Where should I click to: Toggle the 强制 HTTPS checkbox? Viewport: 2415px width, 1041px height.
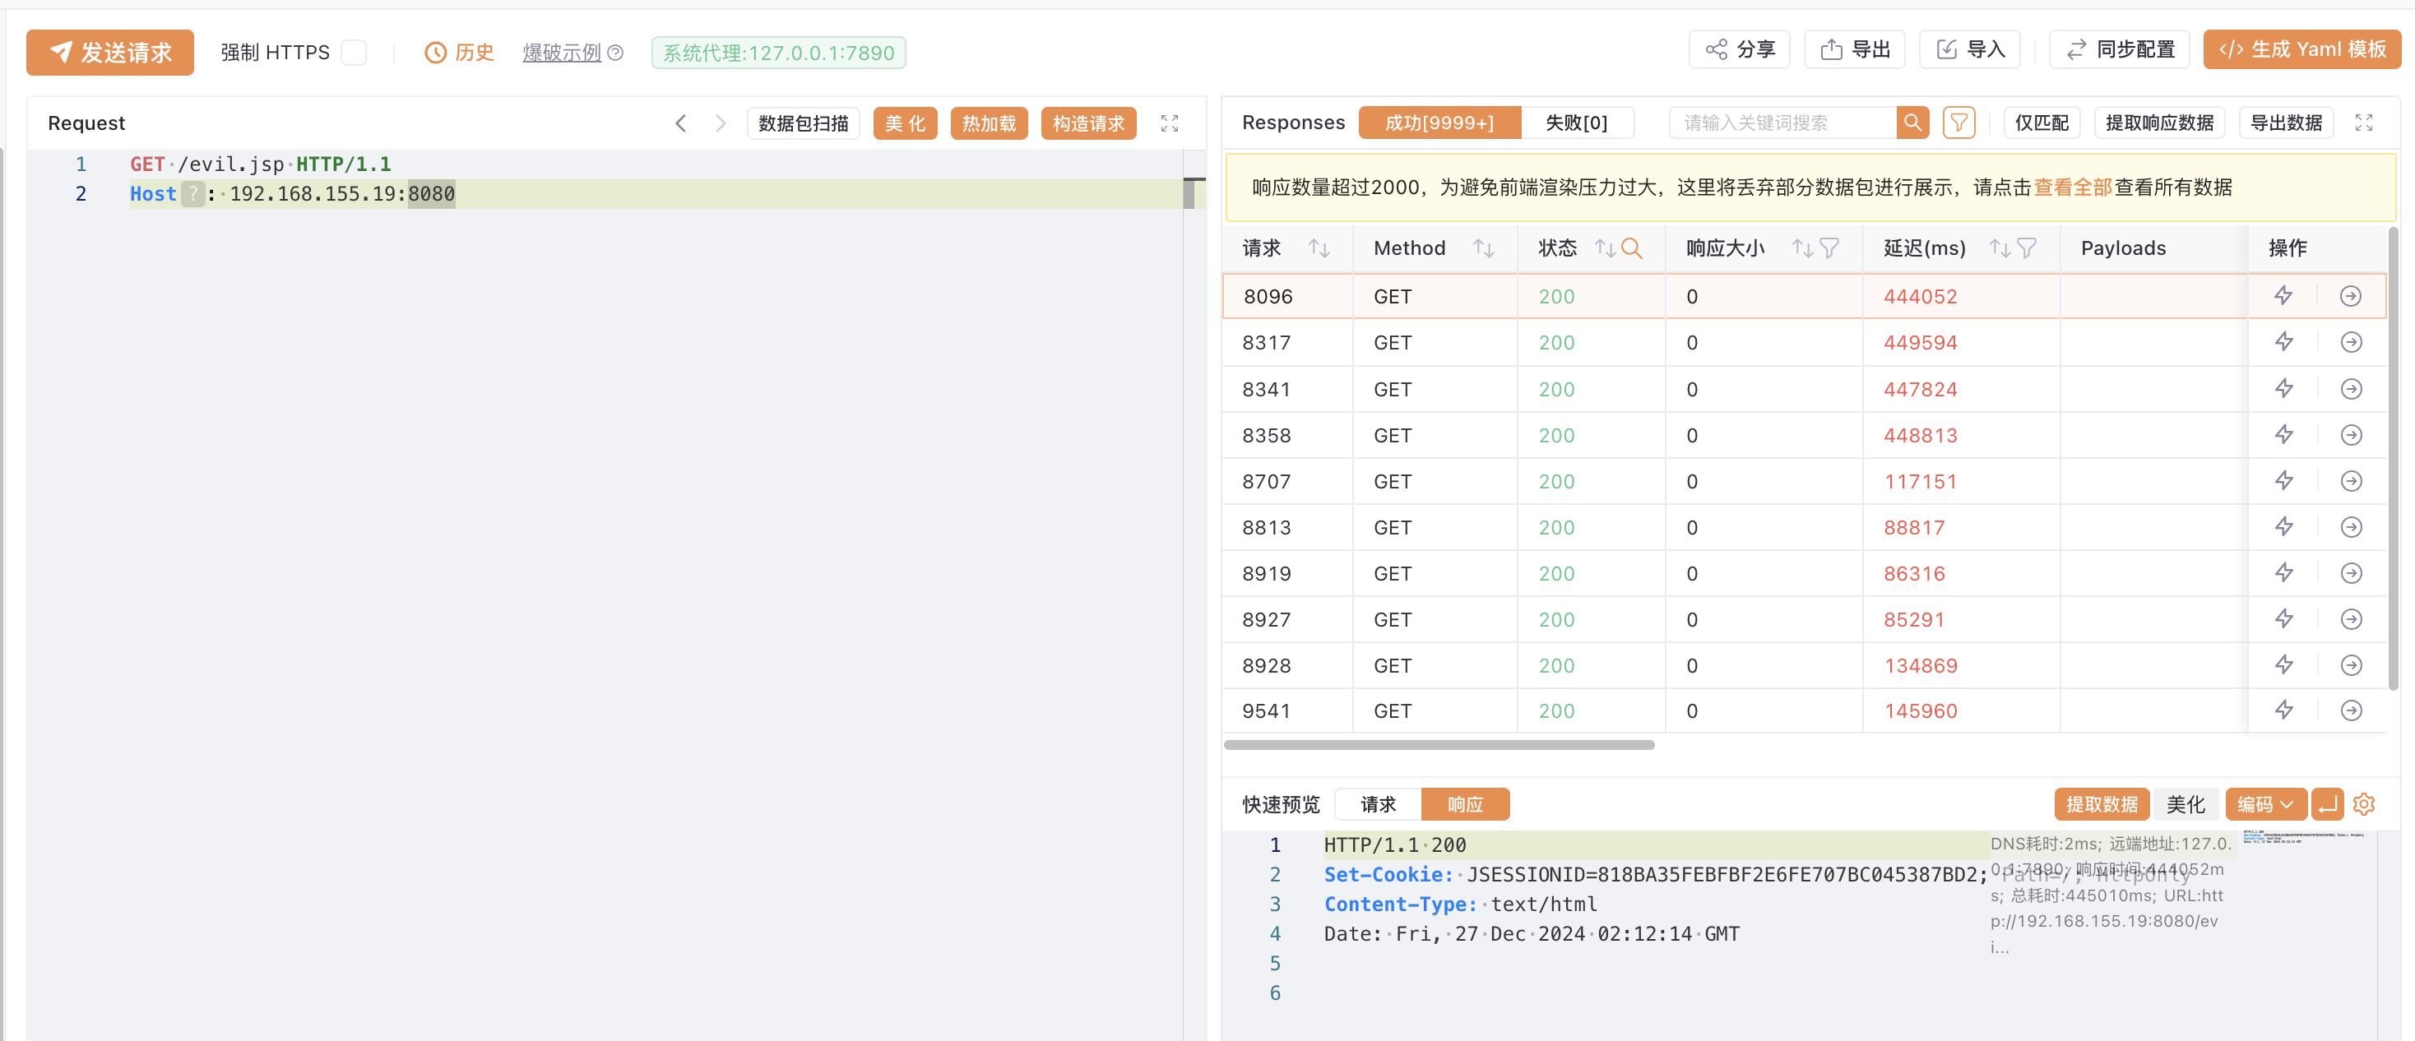[x=355, y=53]
